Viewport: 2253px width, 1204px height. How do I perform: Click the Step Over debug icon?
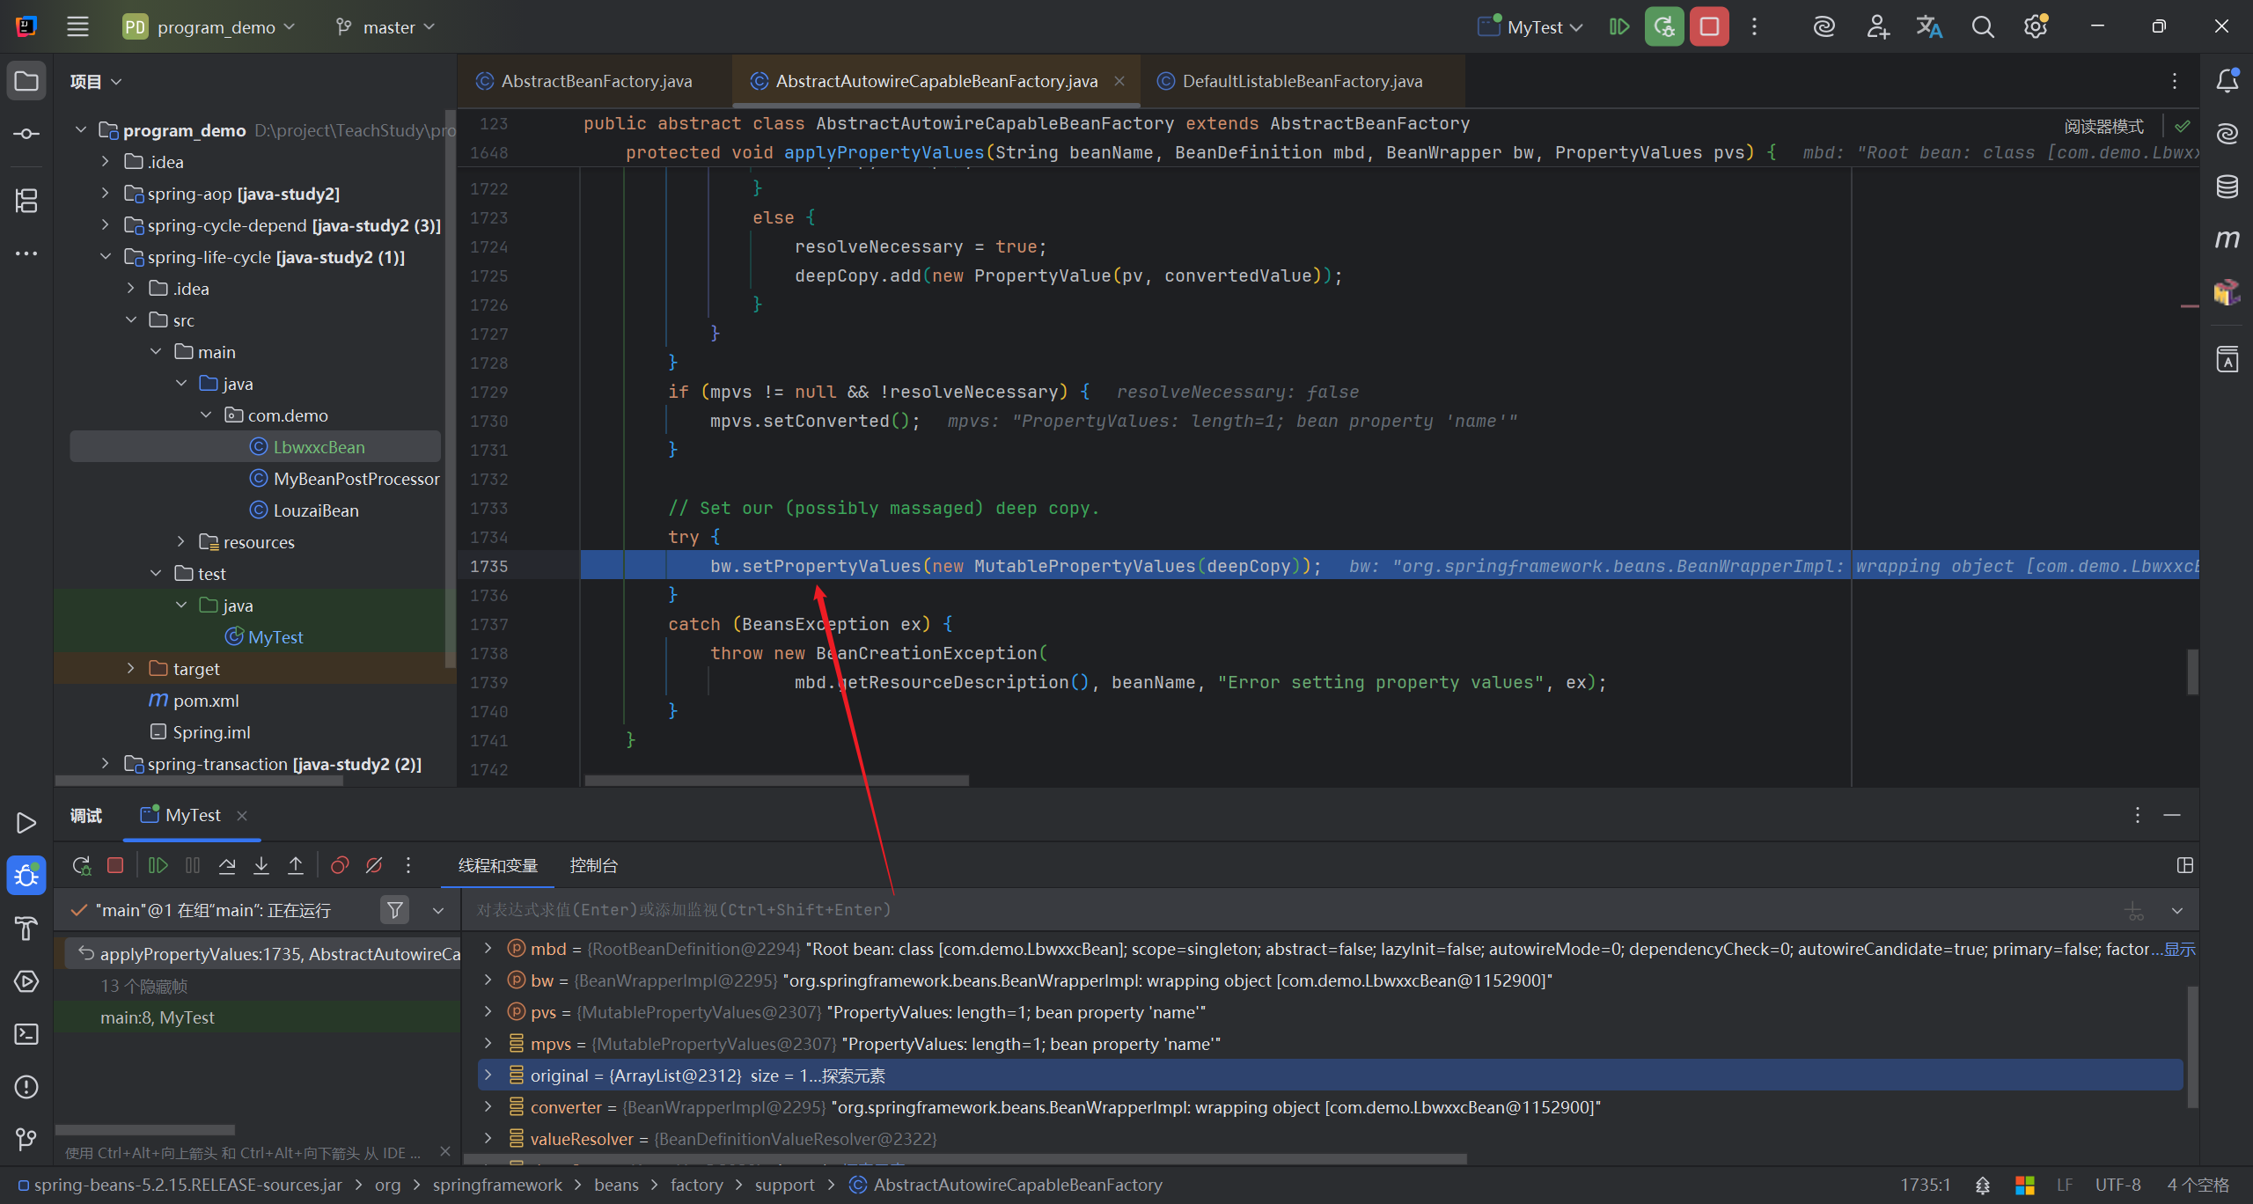coord(227,866)
